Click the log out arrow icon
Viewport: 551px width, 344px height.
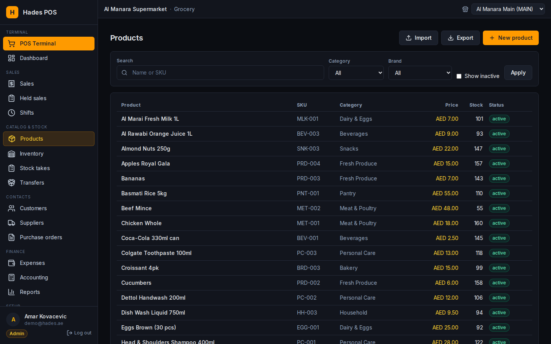pyautogui.click(x=70, y=333)
